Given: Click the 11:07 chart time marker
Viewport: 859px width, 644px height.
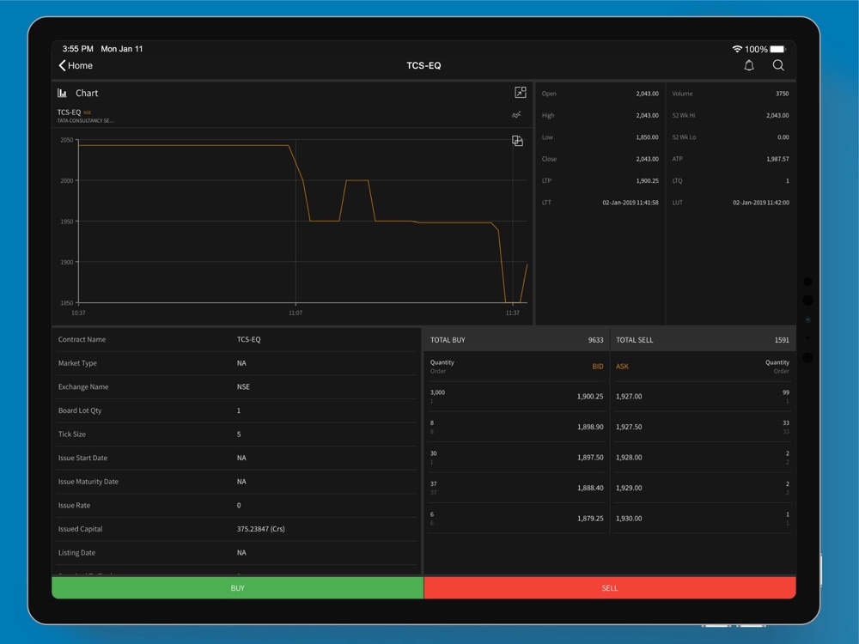Looking at the screenshot, I should pos(295,313).
